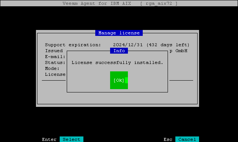Click the 'License successfully installed.' message
Image resolution: width=238 pixels, height=142 pixels.
(117, 62)
